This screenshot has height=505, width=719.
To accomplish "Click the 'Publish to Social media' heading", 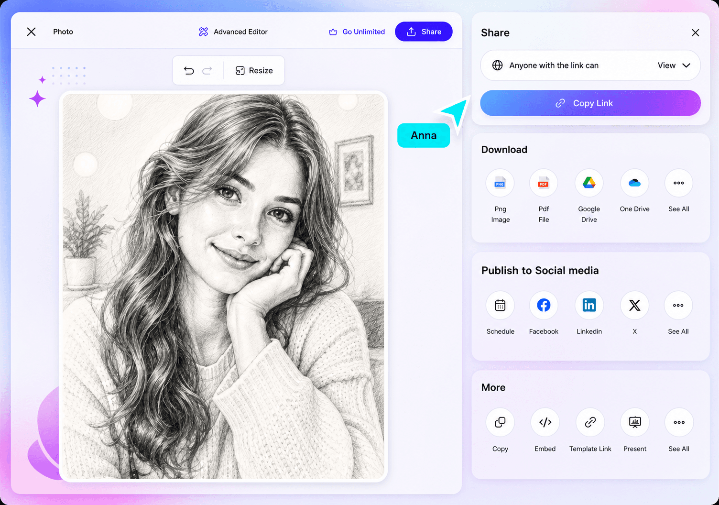I will [x=540, y=271].
